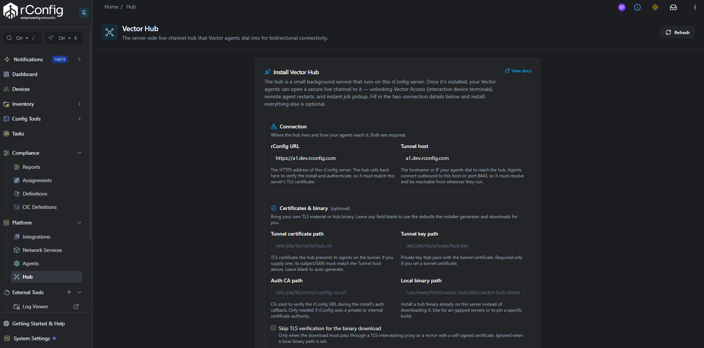Viewport: 704px width, 348px height.
Task: Expand the Inventory submenu arrow
Action: click(x=80, y=104)
